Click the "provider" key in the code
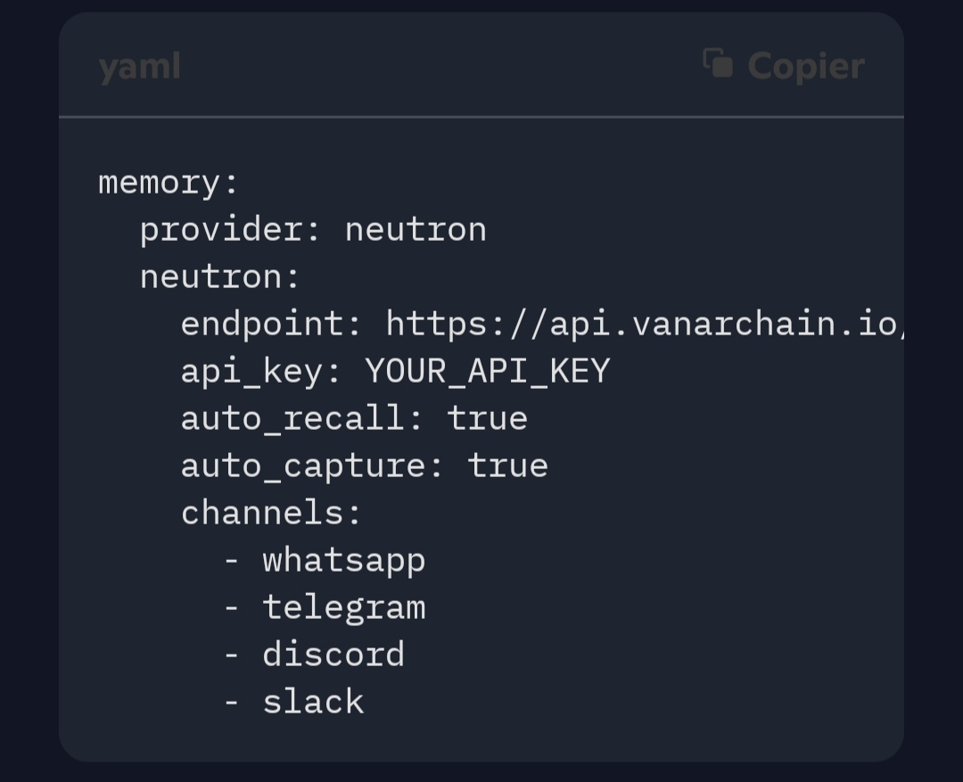Screen dimensions: 963x782 click(221, 230)
